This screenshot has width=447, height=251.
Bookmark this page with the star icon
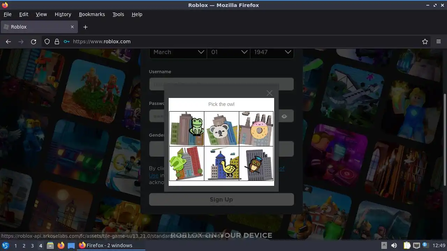point(425,41)
